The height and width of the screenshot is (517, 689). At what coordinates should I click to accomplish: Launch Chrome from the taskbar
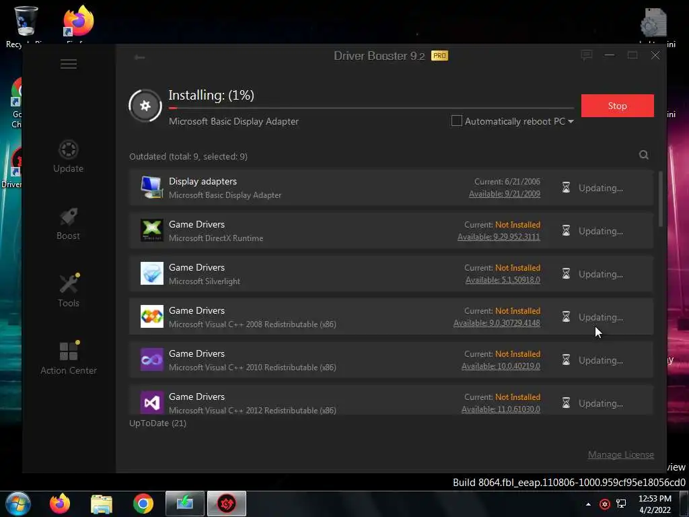click(x=143, y=504)
